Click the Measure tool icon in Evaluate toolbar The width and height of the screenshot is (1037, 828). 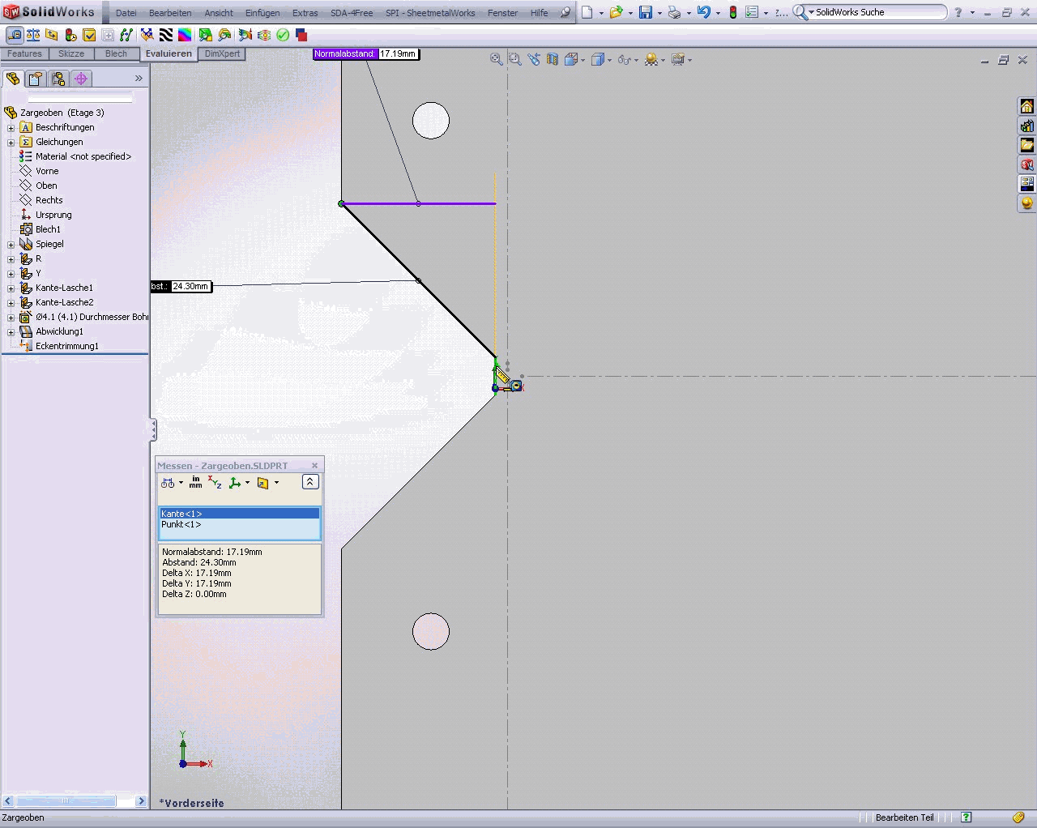tap(15, 35)
